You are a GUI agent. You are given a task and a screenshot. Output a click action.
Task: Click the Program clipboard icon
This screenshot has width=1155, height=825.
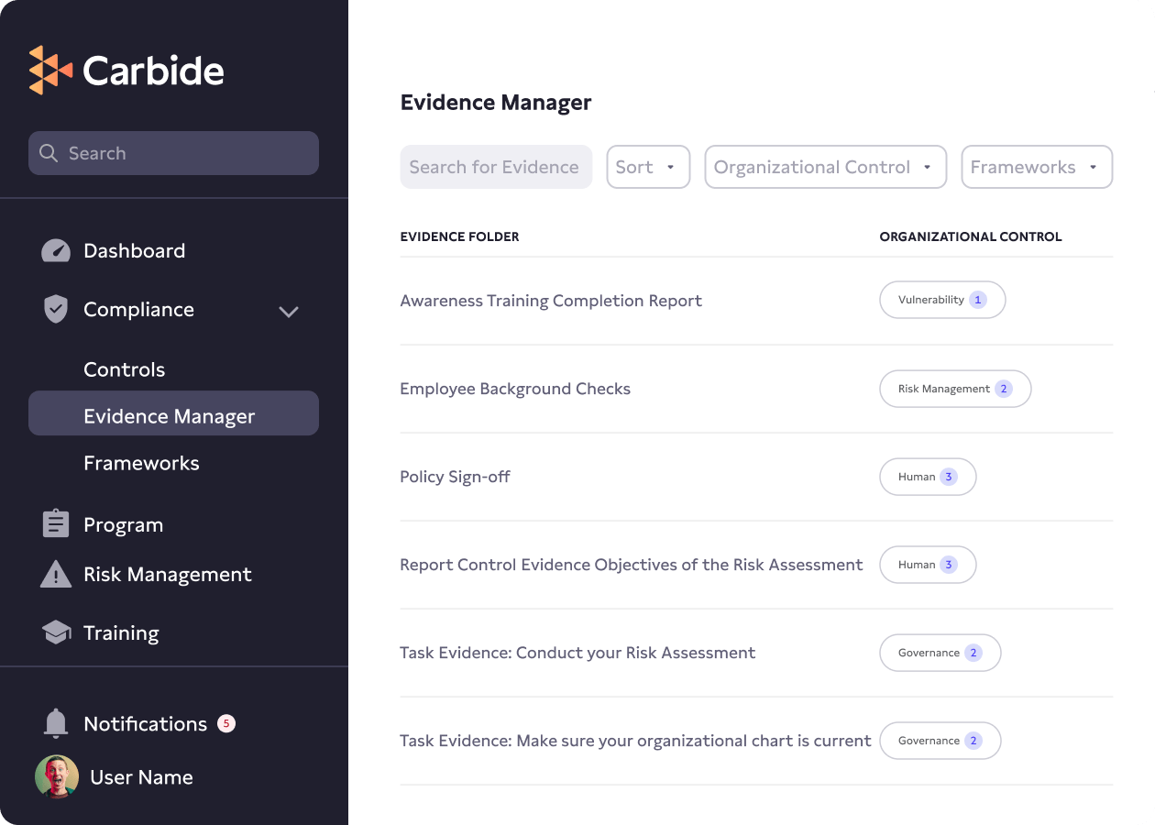(x=56, y=524)
